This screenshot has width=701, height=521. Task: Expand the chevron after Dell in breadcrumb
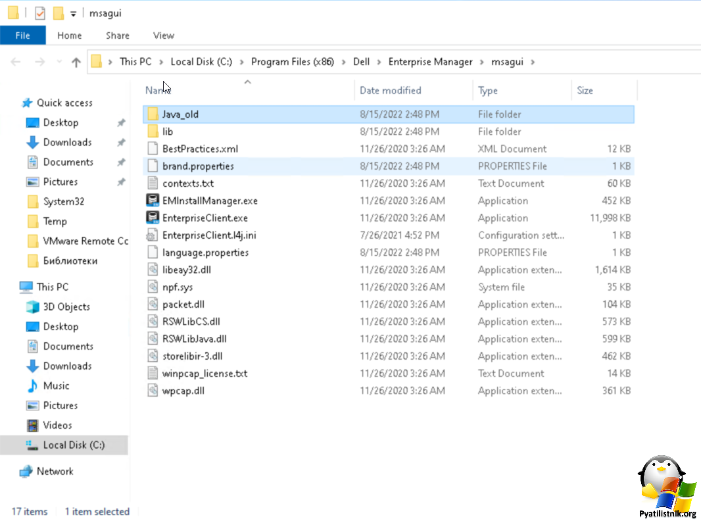[379, 62]
